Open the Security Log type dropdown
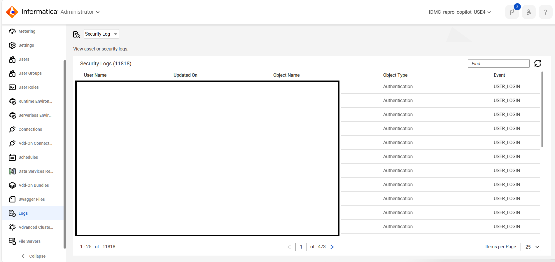Screen dimensions: 555x262 coord(101,34)
